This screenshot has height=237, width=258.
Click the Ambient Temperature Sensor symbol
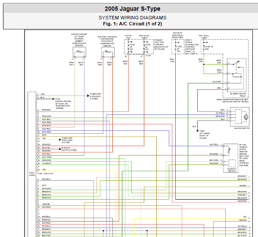pos(79,52)
